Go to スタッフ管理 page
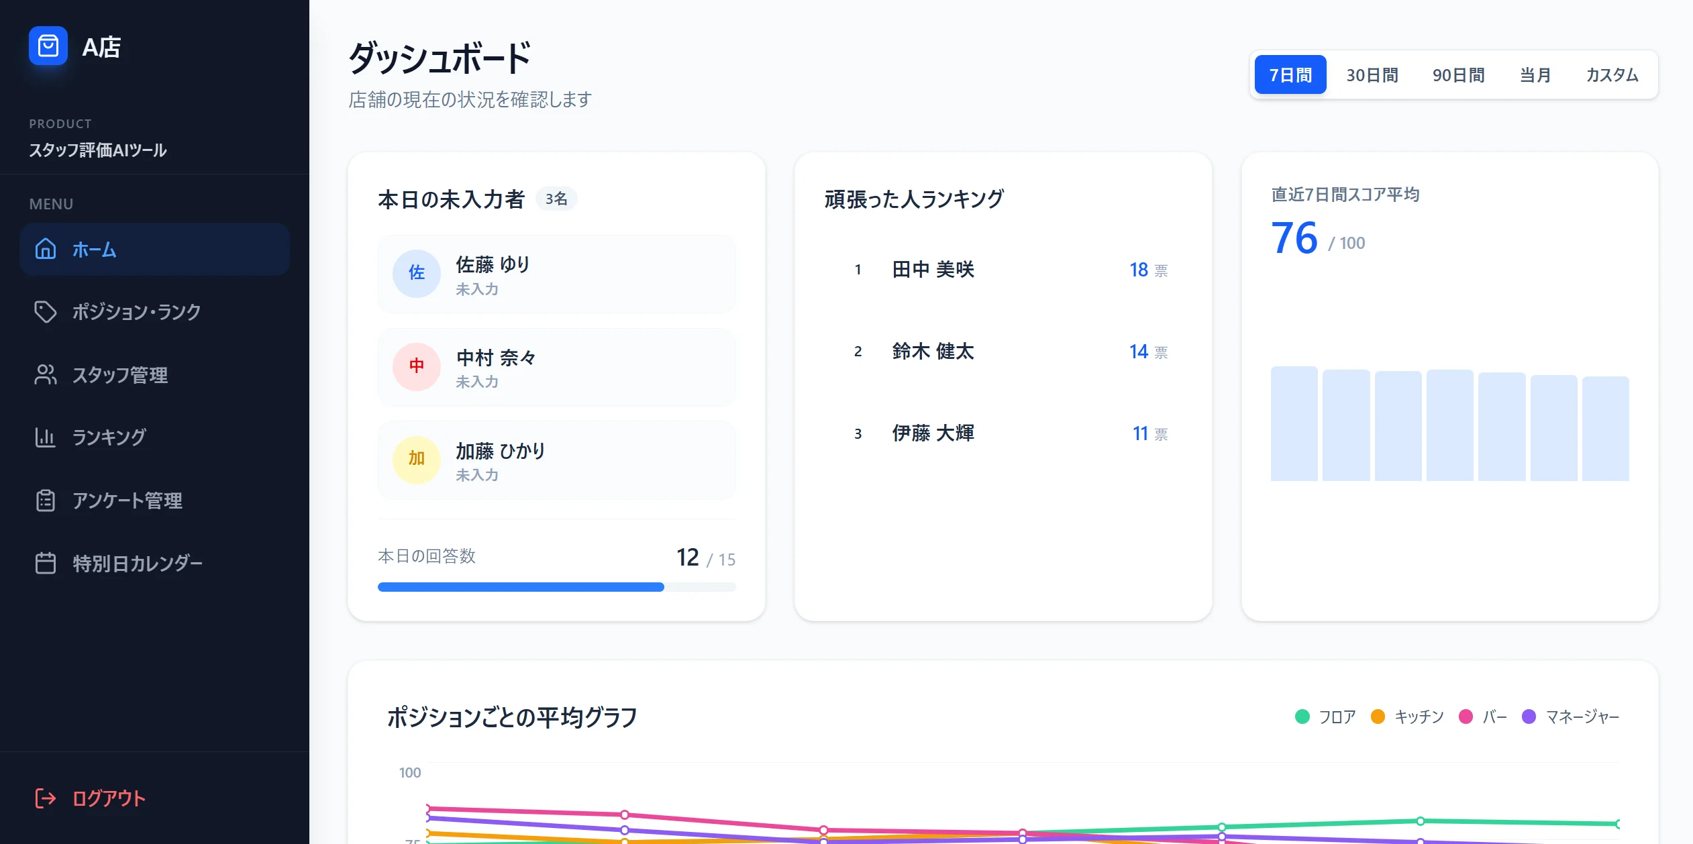Image resolution: width=1693 pixels, height=844 pixels. click(x=154, y=374)
